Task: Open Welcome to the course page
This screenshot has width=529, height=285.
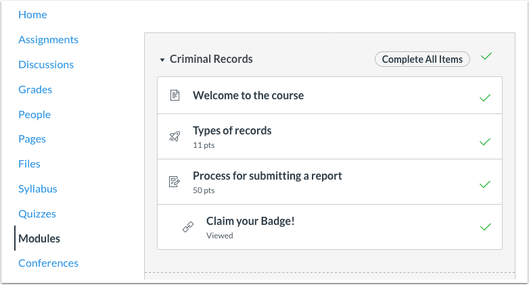Action: pos(248,95)
